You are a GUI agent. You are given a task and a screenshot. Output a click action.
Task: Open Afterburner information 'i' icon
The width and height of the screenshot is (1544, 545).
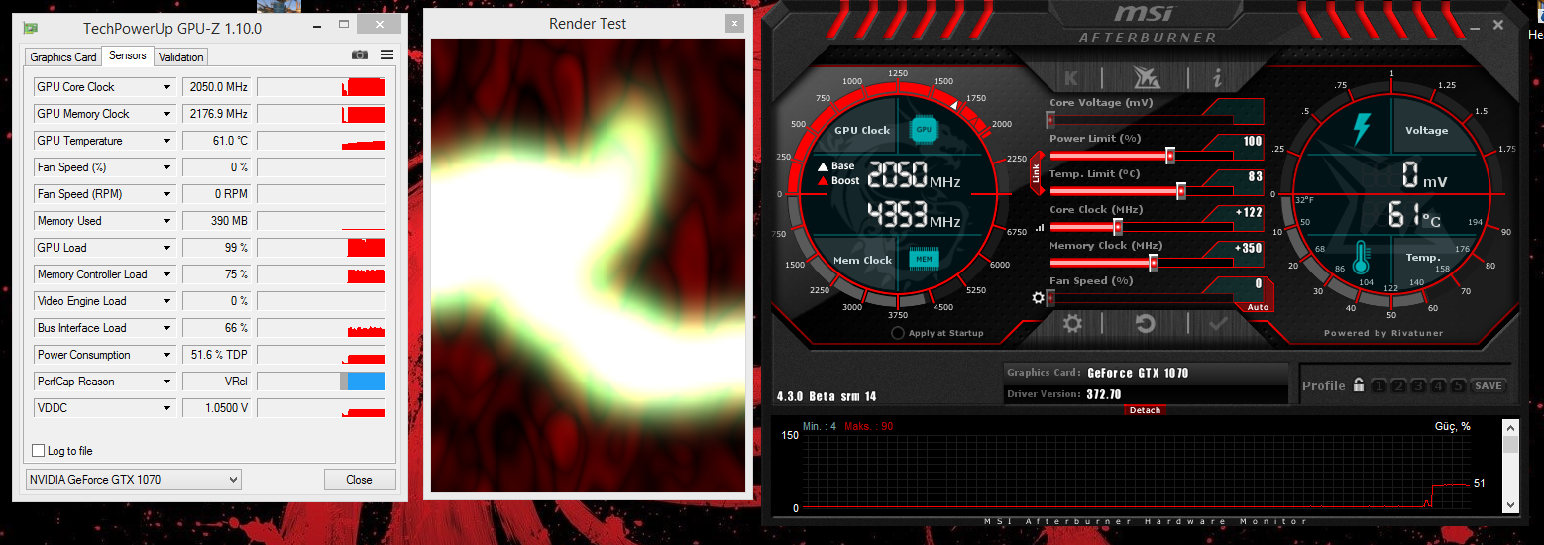(1217, 77)
